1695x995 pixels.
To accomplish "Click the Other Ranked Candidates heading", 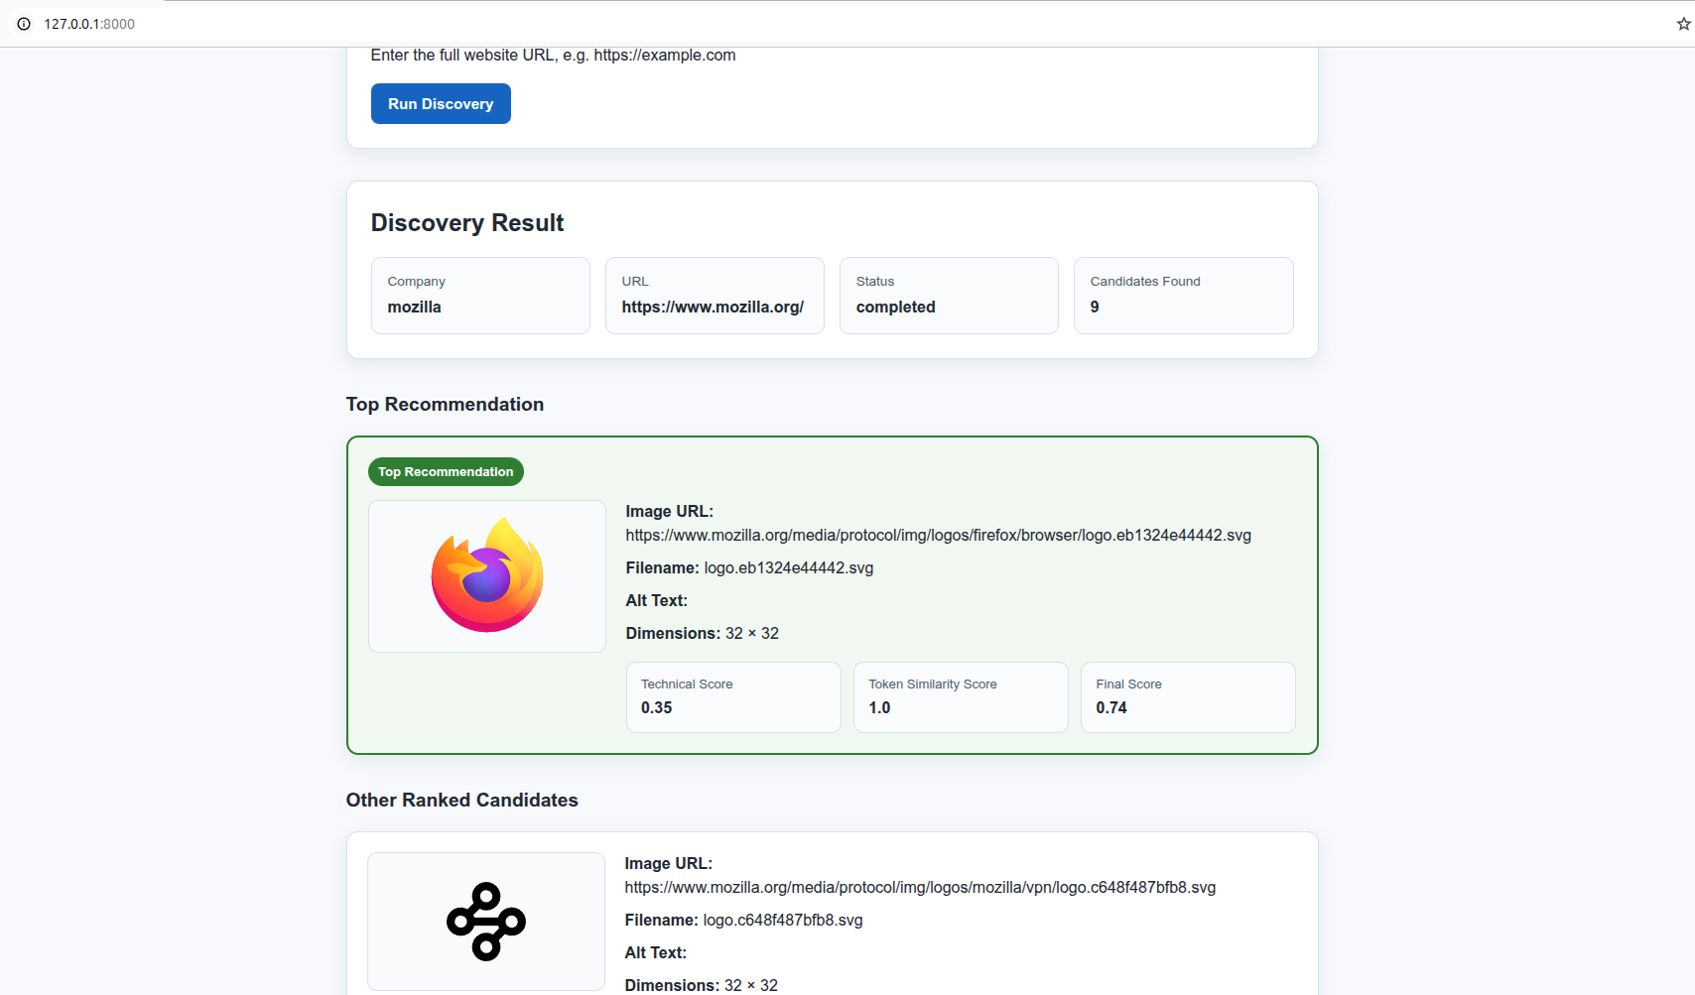I will pyautogui.click(x=462, y=801).
